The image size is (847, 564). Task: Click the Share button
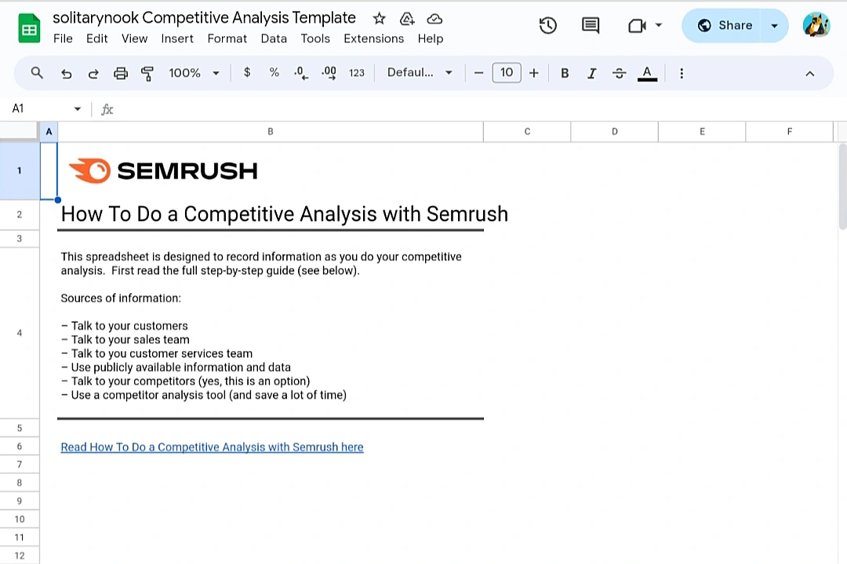723,25
